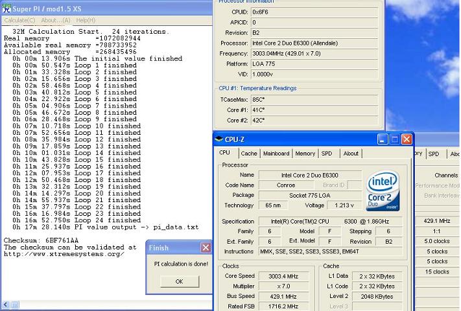Click the VID field 1.0000v

click(x=314, y=75)
